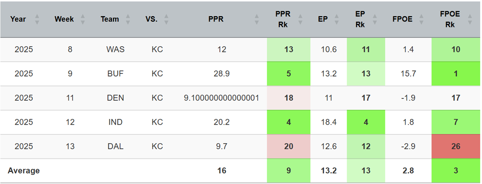
Task: Click the Average row label
Action: coord(24,171)
